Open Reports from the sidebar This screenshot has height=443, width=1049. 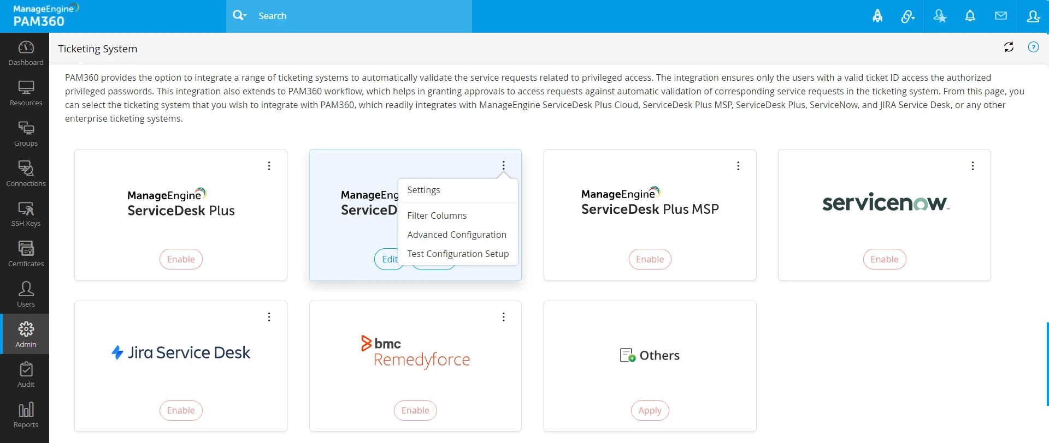point(25,414)
